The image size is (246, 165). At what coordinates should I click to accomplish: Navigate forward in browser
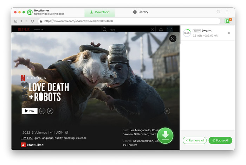[x=27, y=21]
